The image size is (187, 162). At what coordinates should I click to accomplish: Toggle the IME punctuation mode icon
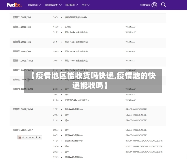(30, 137)
